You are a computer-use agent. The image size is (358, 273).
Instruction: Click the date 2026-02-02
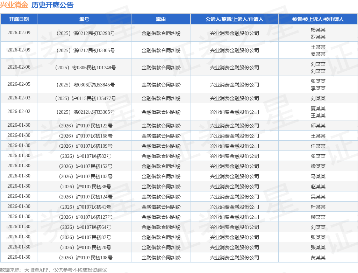[x=19, y=111]
